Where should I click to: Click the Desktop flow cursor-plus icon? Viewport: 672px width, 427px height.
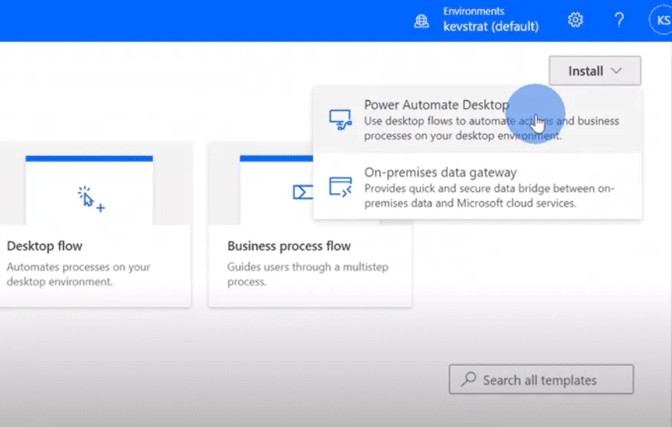point(91,199)
